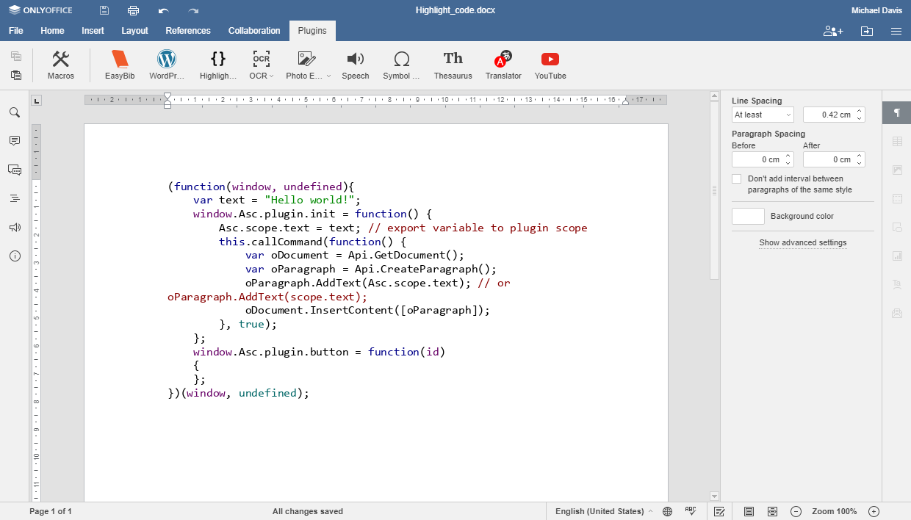
Task: Open Feedback and Support icon
Action: 15,228
